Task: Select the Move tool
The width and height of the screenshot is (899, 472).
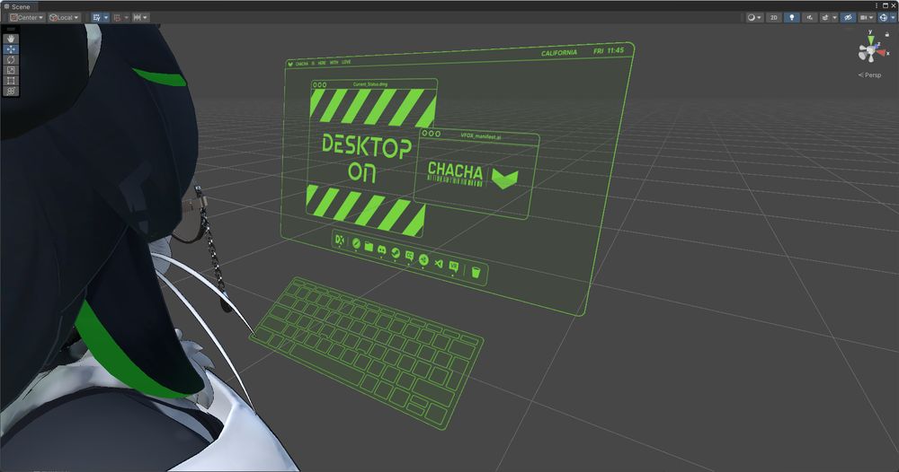Action: [x=11, y=49]
